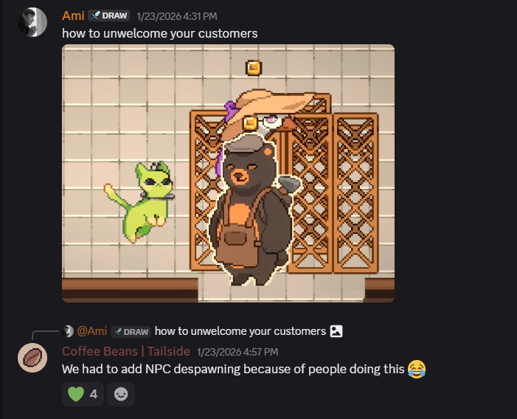Open Ami's profile avatar

[32, 22]
